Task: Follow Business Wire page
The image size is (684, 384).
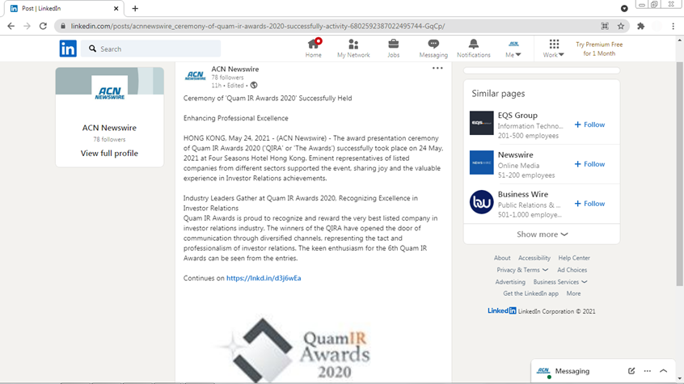Action: (x=589, y=204)
